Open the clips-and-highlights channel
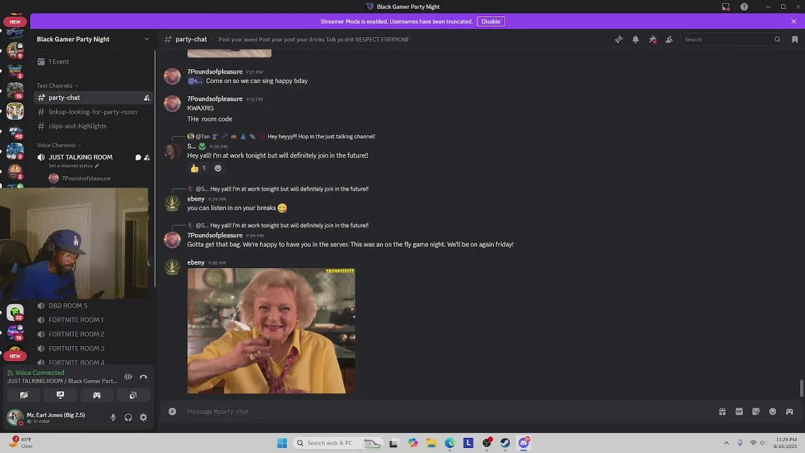The width and height of the screenshot is (805, 453). [x=93, y=126]
